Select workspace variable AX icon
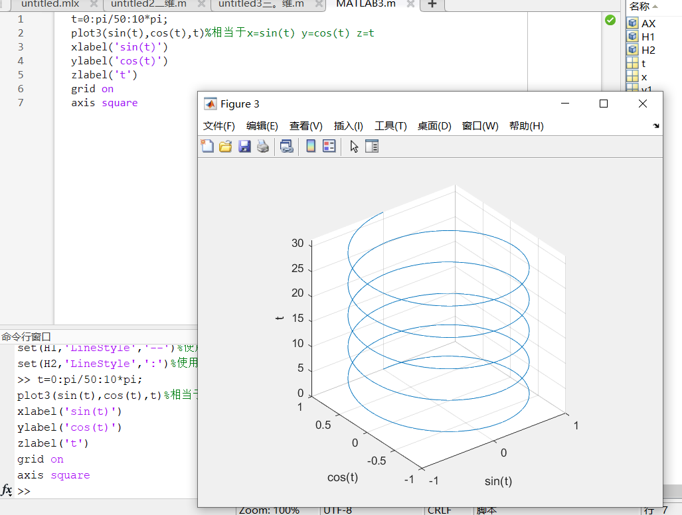The image size is (682, 515). [x=632, y=23]
